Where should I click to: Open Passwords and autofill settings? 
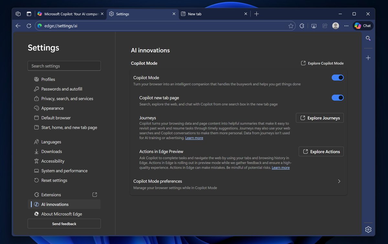click(64, 89)
